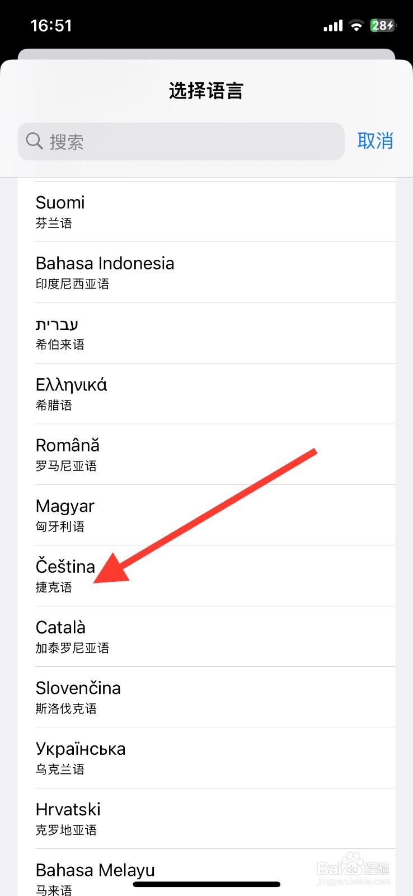Tap the battery status icon
Screen dimensions: 413x896
pyautogui.click(x=383, y=26)
